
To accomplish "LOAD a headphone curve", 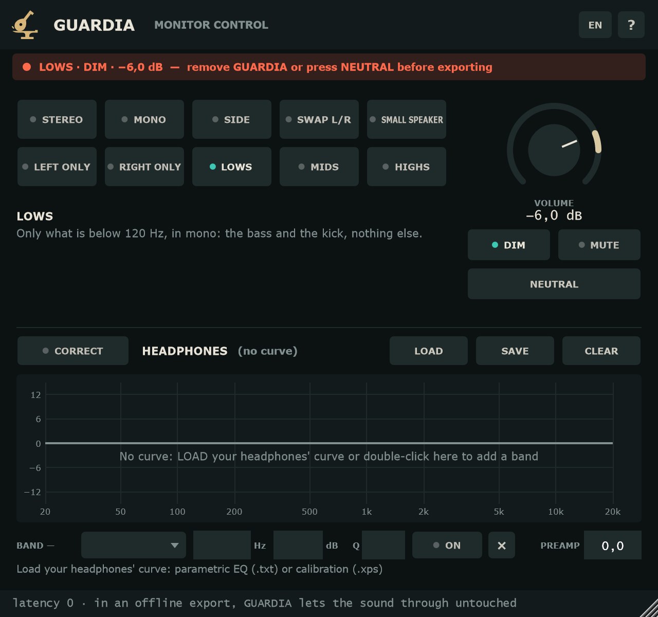I will click(x=429, y=351).
